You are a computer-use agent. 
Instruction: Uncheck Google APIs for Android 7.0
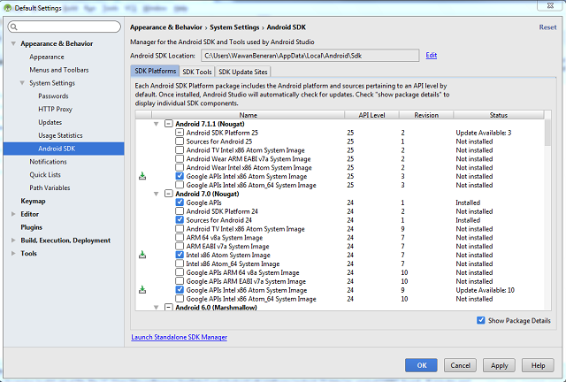[180, 202]
